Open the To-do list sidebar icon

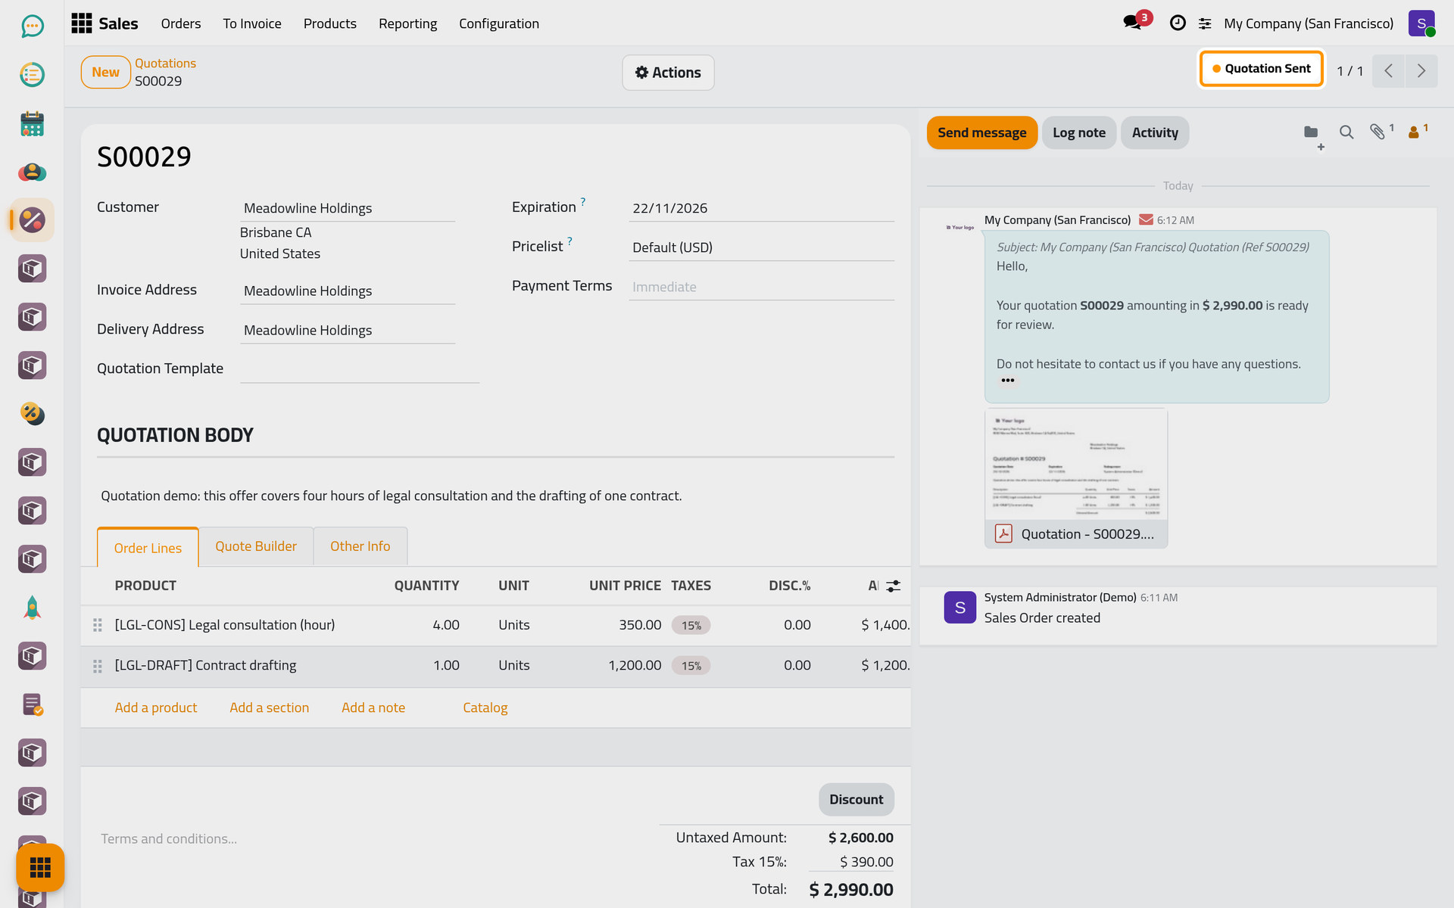pos(32,75)
